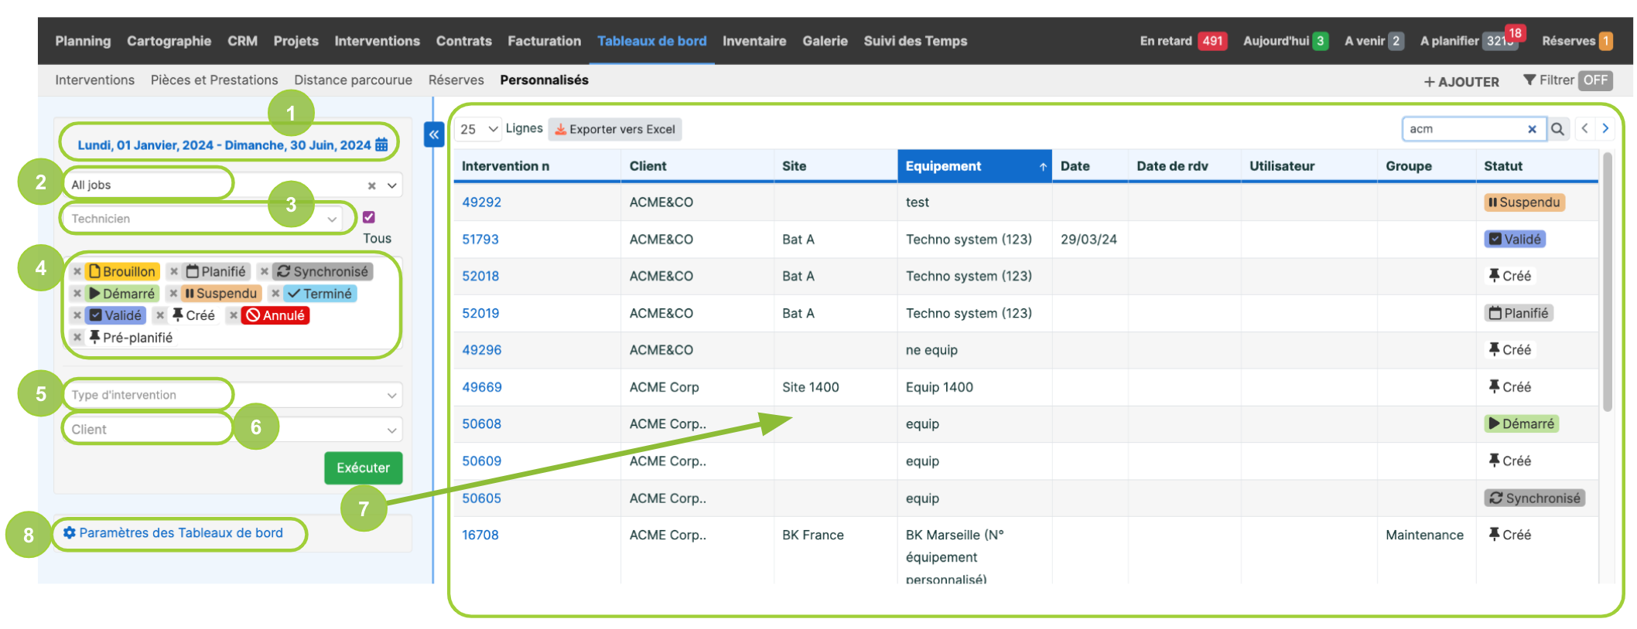Click the Exécuter button

point(364,467)
